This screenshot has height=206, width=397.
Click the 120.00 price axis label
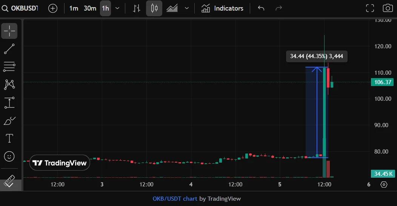(x=383, y=46)
